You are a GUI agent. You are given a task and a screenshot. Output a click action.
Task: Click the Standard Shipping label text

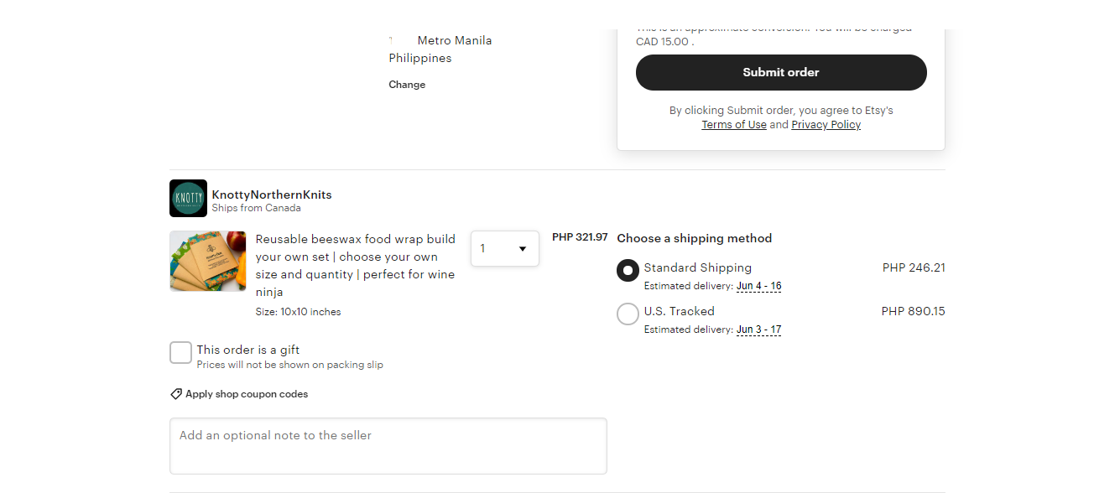click(x=698, y=267)
